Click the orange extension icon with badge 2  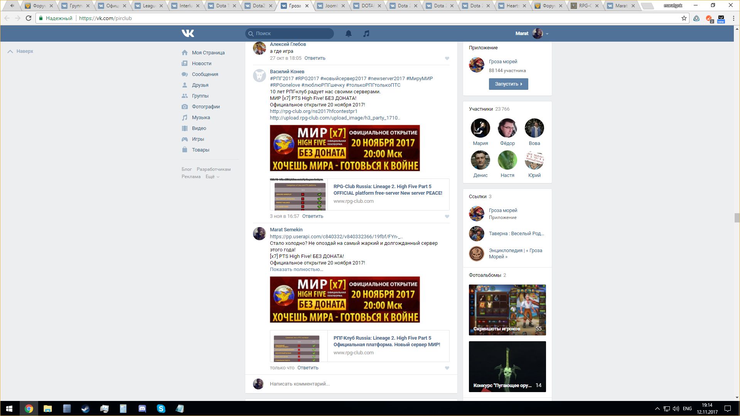pos(709,19)
